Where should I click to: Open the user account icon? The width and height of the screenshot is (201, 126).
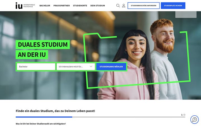tap(124, 6)
